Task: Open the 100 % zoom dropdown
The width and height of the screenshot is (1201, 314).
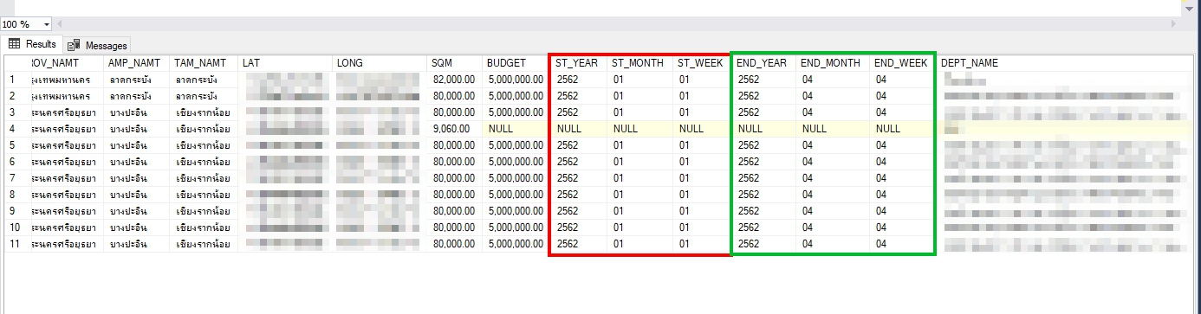Action: 46,25
